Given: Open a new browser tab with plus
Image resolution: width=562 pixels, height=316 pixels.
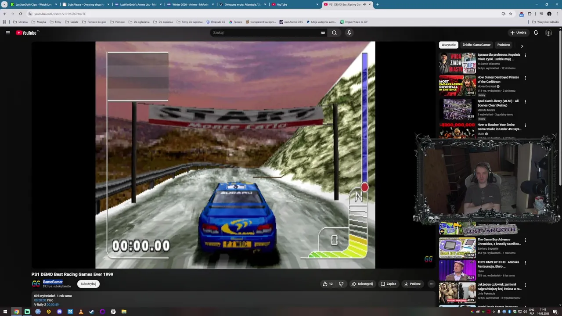Looking at the screenshot, I should click(378, 4).
